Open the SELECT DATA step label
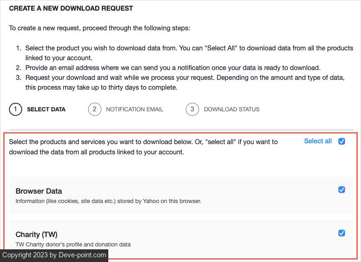Screen dimensions: 361x262 pyautogui.click(x=46, y=109)
